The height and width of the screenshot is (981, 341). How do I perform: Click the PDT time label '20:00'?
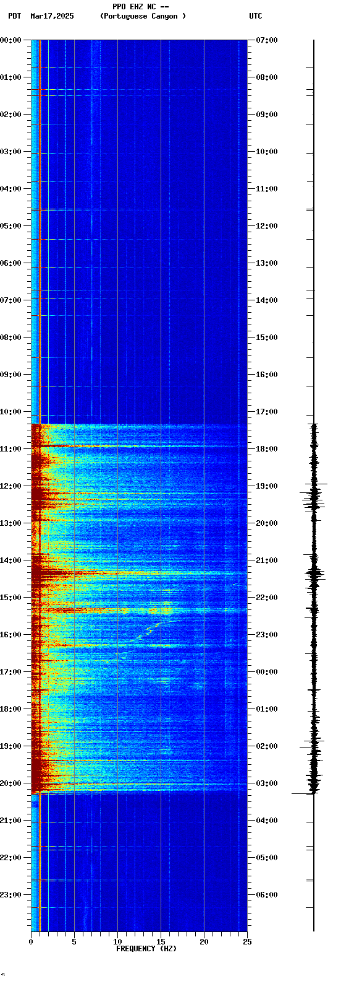click(11, 783)
